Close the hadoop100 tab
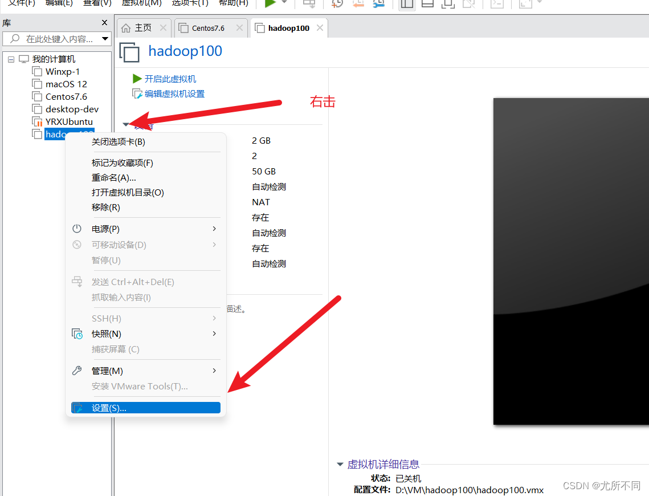 click(x=320, y=28)
